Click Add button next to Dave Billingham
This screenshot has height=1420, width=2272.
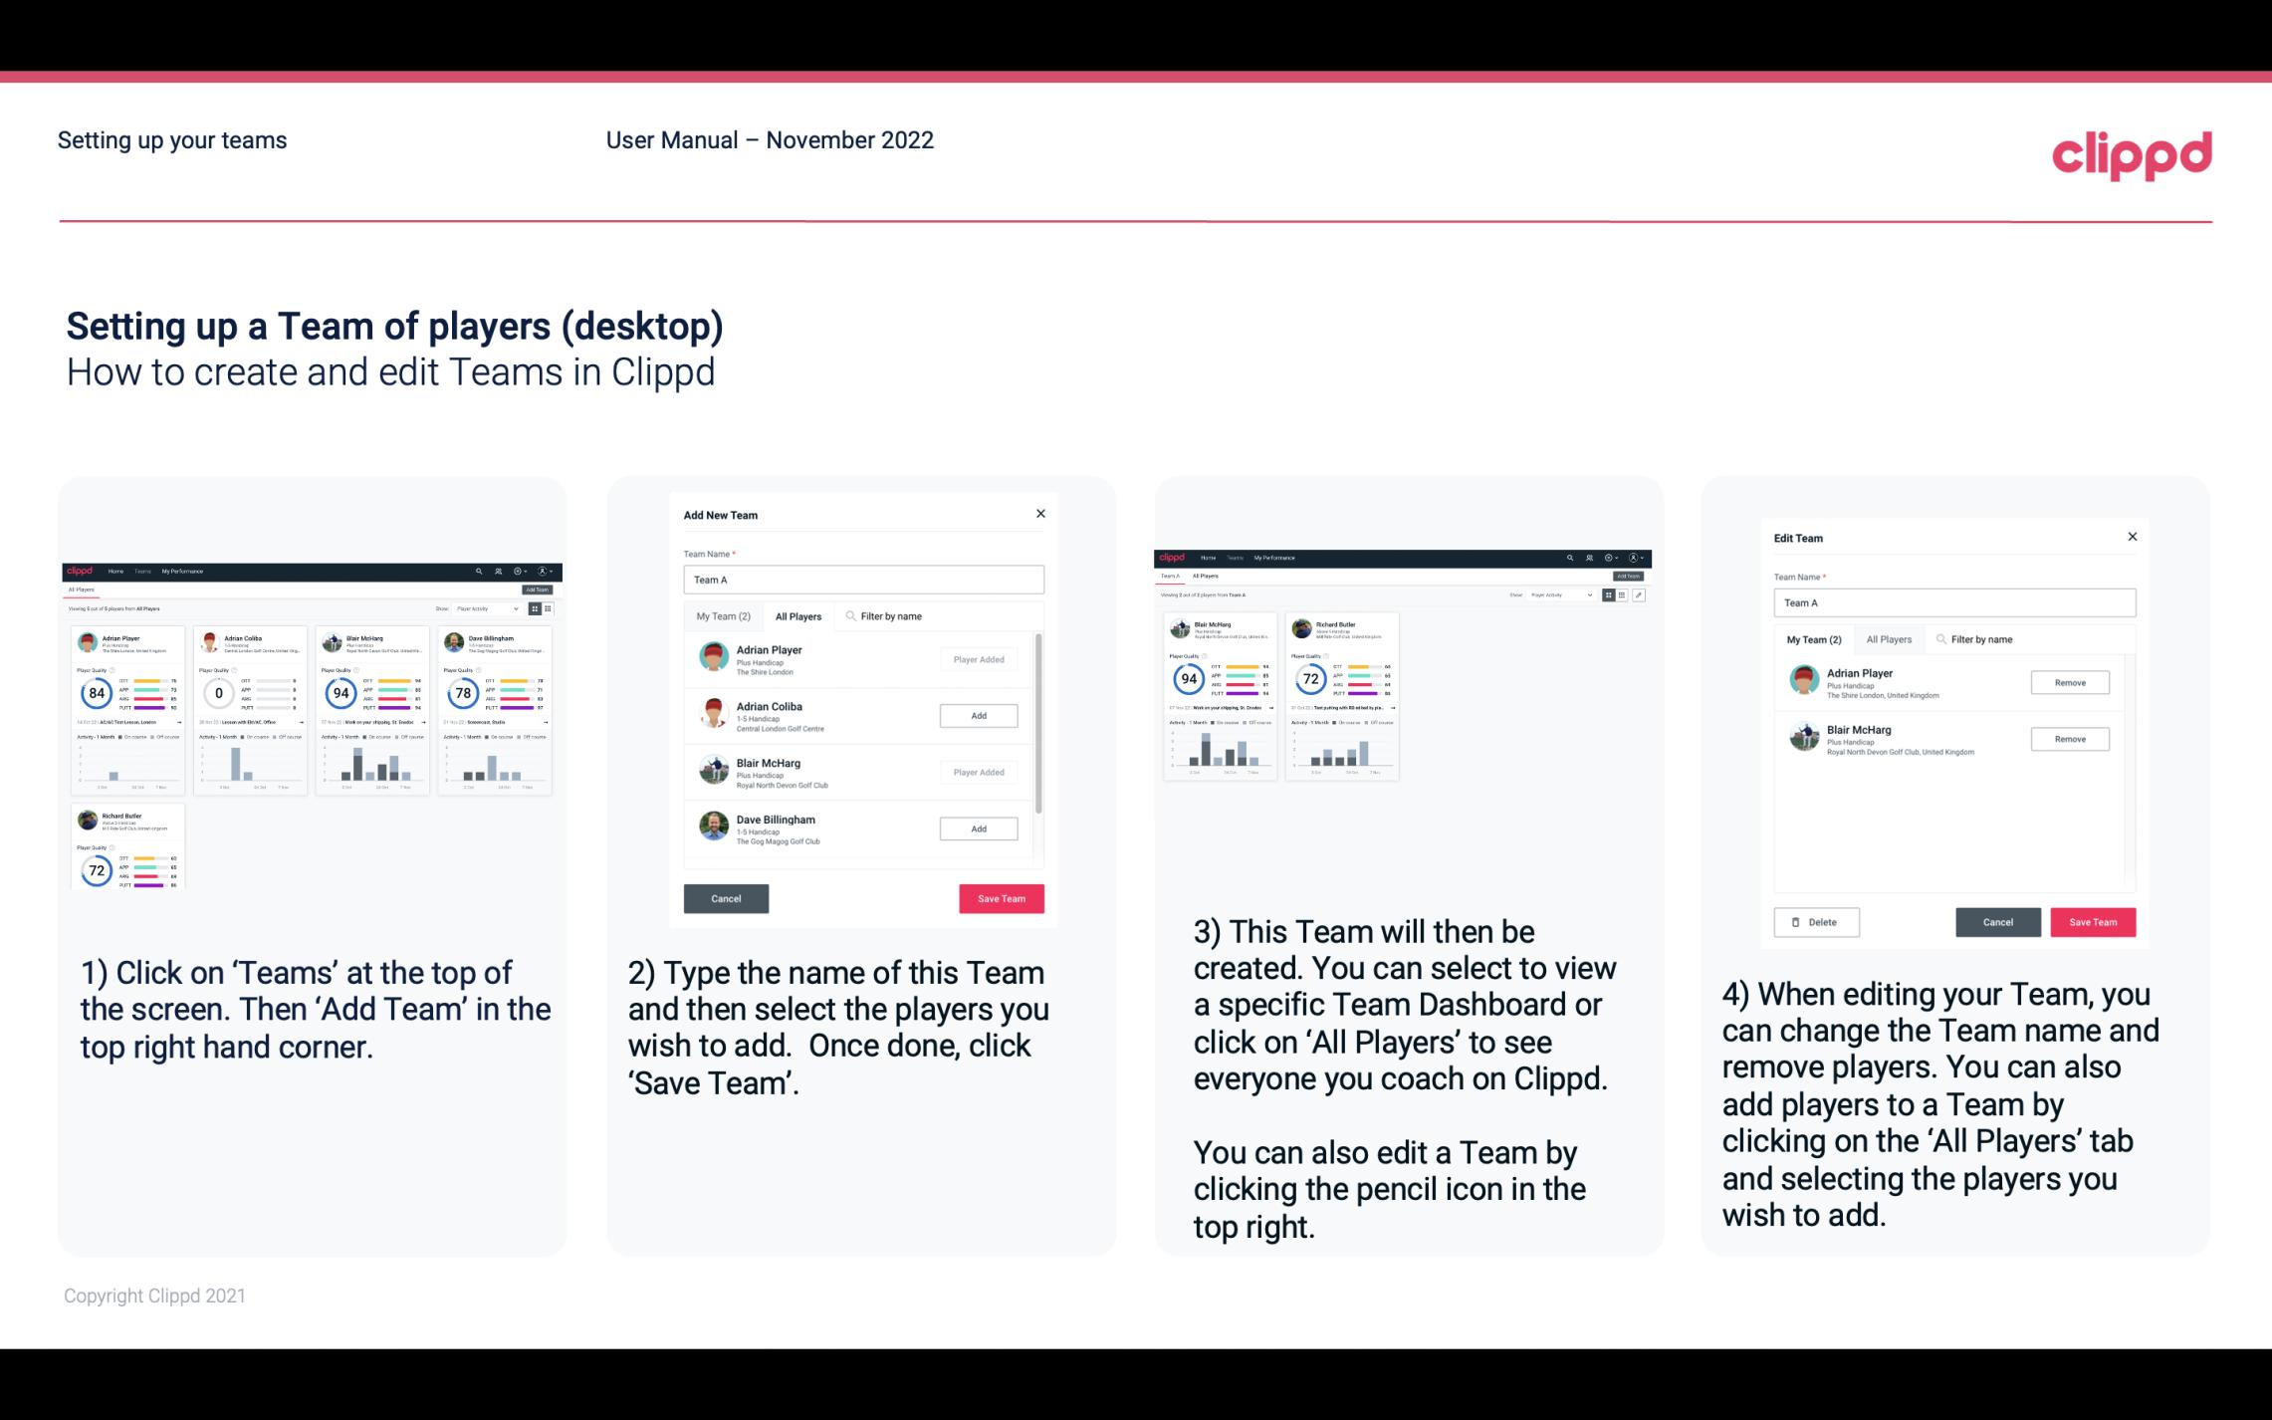[978, 828]
